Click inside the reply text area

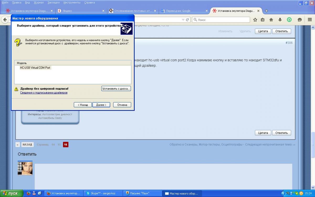pyautogui.click(x=163, y=176)
